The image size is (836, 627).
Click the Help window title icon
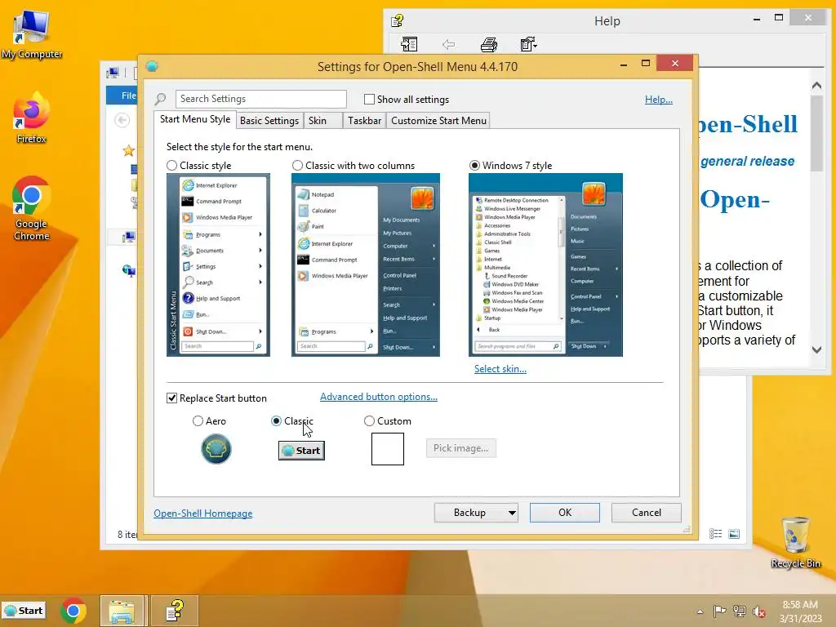[398, 20]
